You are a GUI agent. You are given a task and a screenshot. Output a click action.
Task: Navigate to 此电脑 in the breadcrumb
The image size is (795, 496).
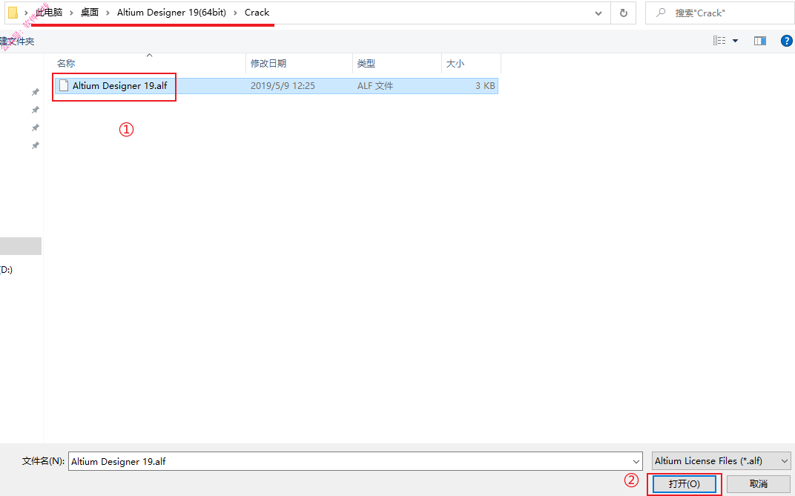[49, 13]
